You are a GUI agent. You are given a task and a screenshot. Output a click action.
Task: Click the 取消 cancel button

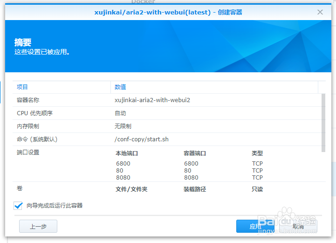298,226
